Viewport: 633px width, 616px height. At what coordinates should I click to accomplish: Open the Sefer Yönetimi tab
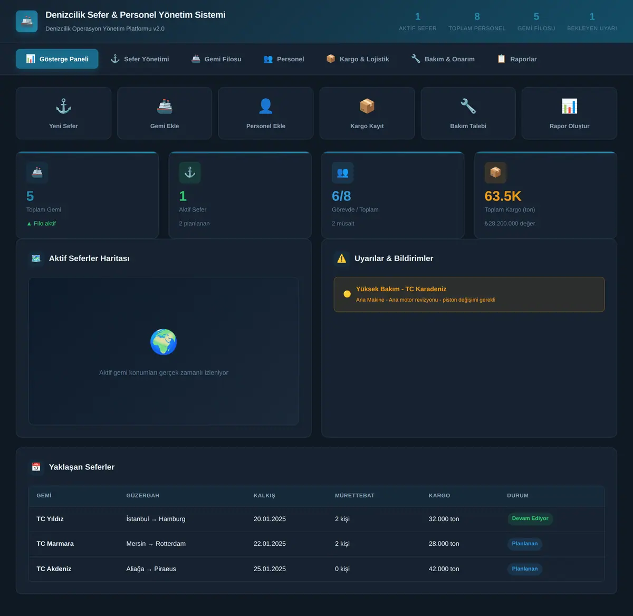click(x=140, y=59)
